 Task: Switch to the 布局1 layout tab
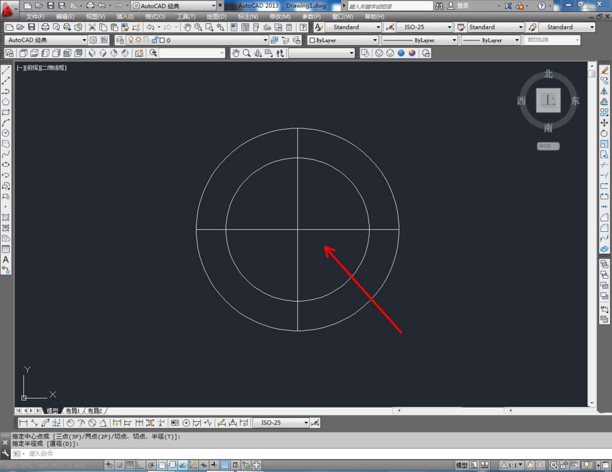point(73,411)
